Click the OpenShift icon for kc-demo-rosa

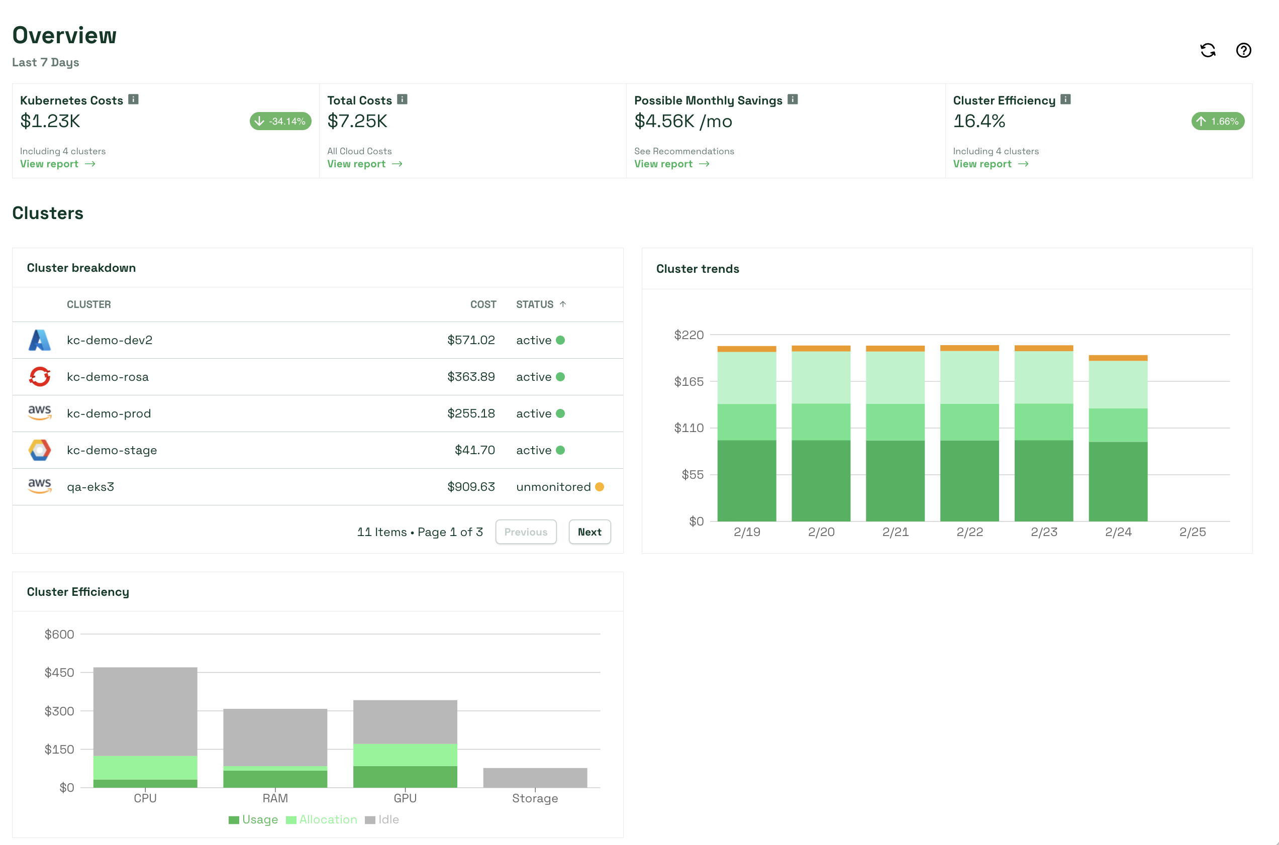(39, 377)
